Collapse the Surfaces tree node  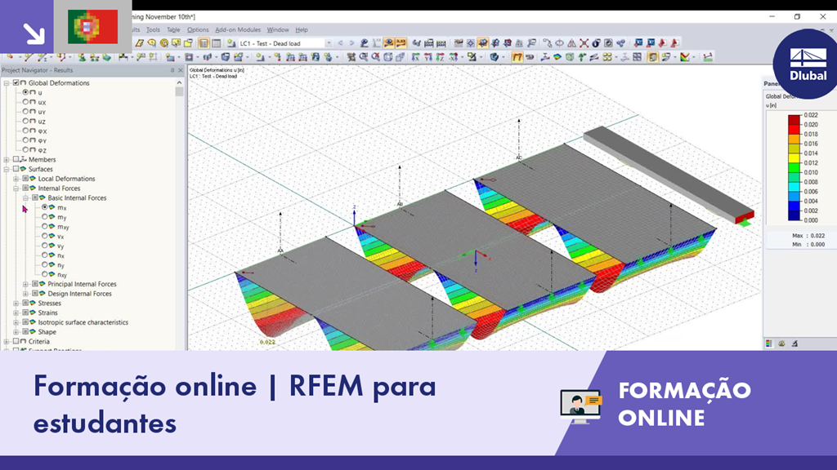click(x=7, y=170)
